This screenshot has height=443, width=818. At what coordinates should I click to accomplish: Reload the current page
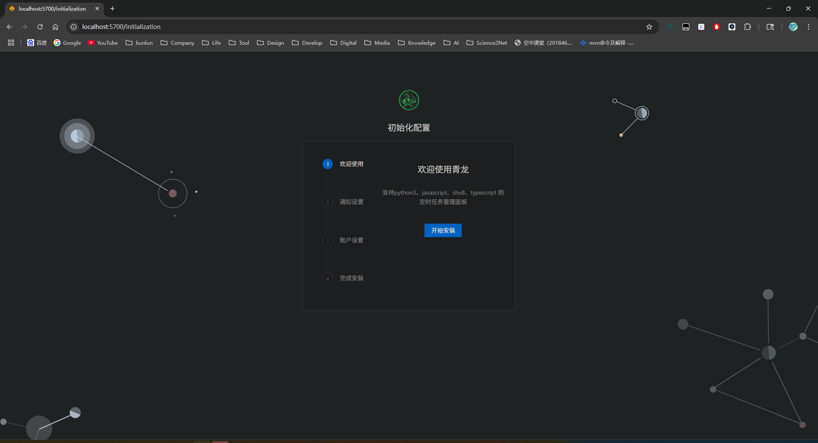coord(40,27)
